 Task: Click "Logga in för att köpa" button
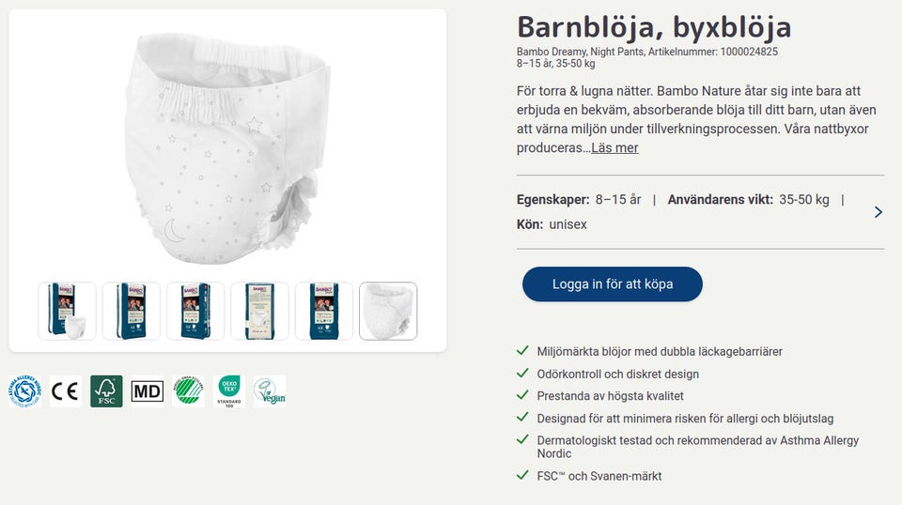[x=613, y=283]
